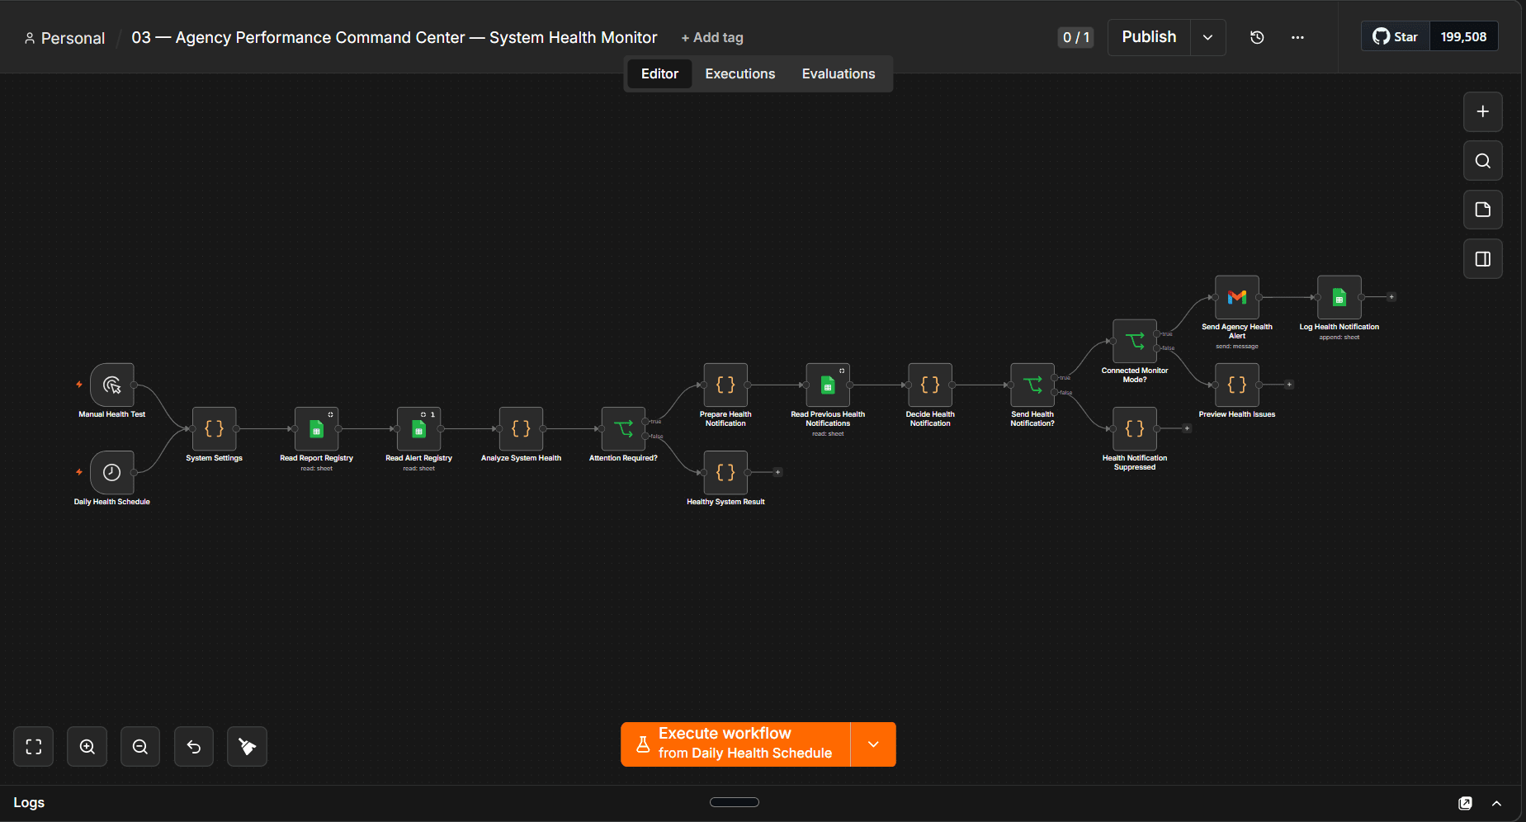This screenshot has width=1526, height=822.
Task: Tidy up the workflow nodes
Action: tap(248, 747)
